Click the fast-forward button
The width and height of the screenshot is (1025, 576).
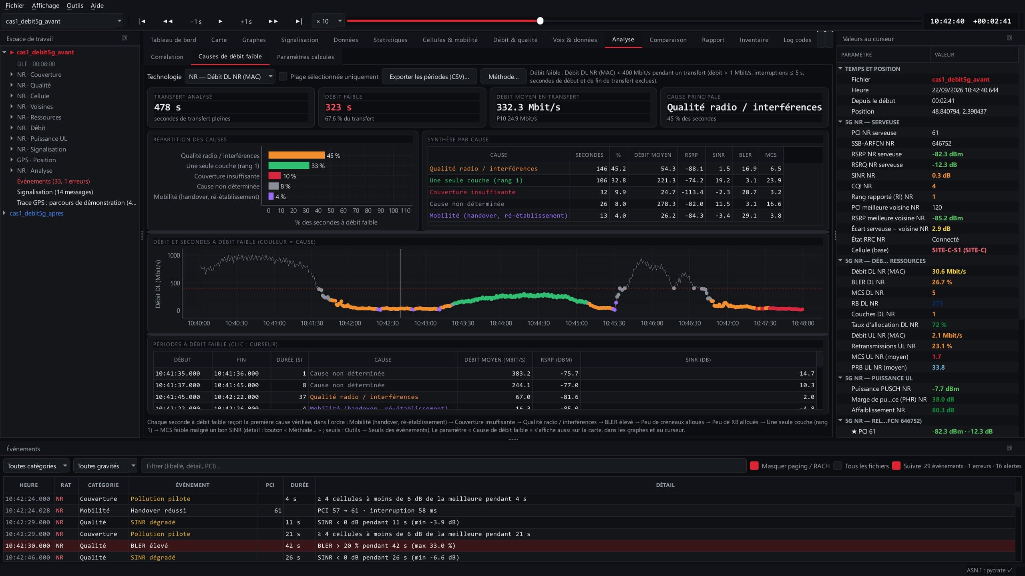pyautogui.click(x=273, y=21)
